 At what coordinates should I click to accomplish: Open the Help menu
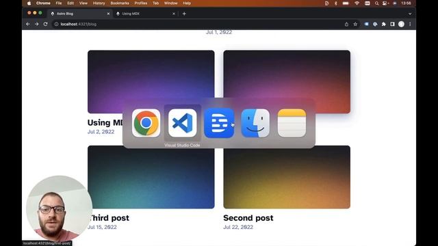[187, 3]
